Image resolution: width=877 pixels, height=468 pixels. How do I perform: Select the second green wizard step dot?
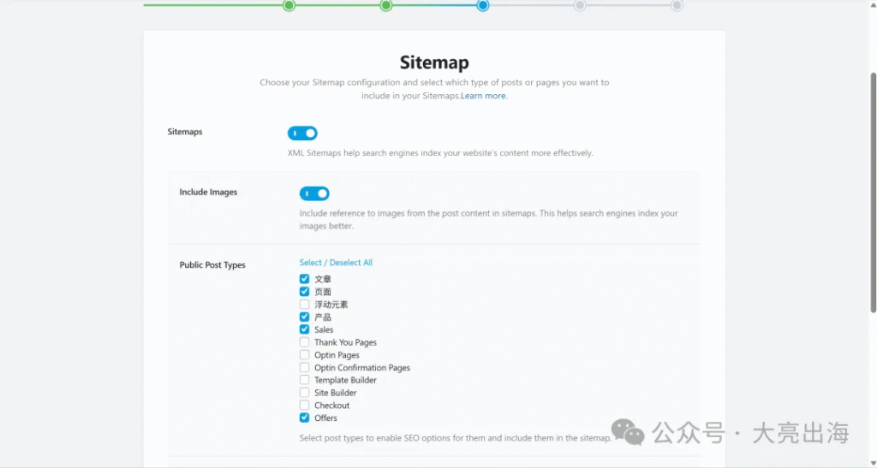pyautogui.click(x=386, y=5)
